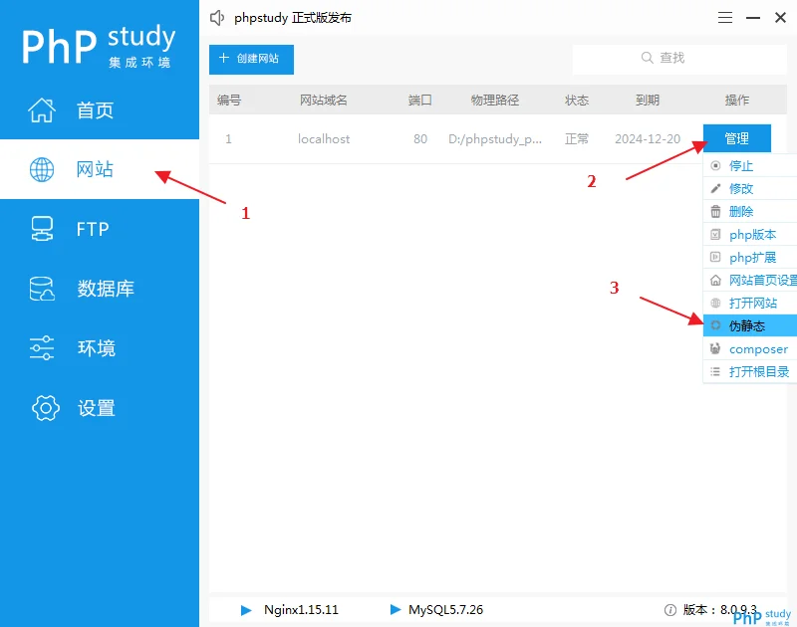
Task: Open the hamburger menu in title bar
Action: [725, 18]
